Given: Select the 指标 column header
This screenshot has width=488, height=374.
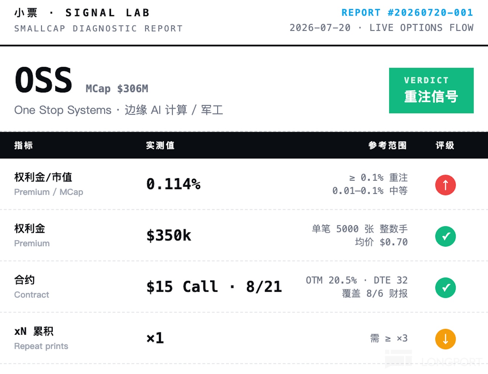Looking at the screenshot, I should [24, 145].
